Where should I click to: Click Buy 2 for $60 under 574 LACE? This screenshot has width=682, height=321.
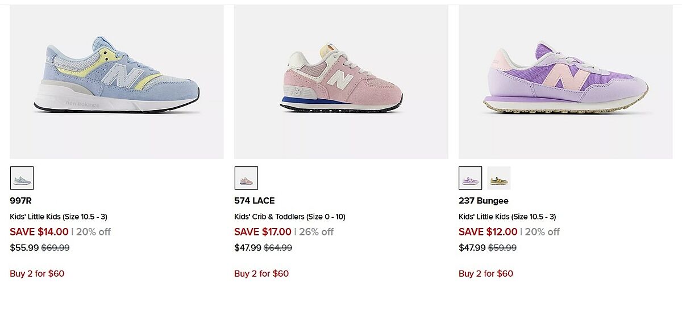tap(261, 273)
